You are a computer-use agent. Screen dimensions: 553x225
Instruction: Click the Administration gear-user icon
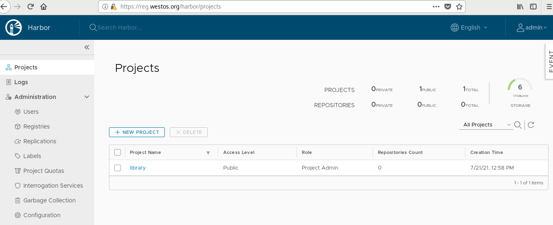coord(9,97)
